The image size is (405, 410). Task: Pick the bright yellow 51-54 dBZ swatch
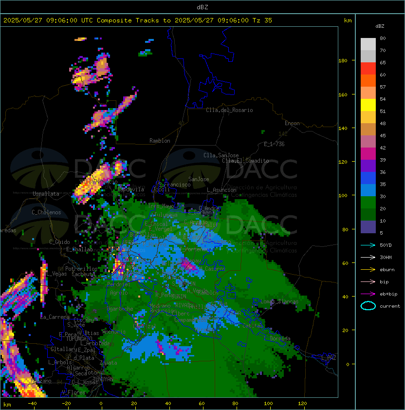pos(368,105)
